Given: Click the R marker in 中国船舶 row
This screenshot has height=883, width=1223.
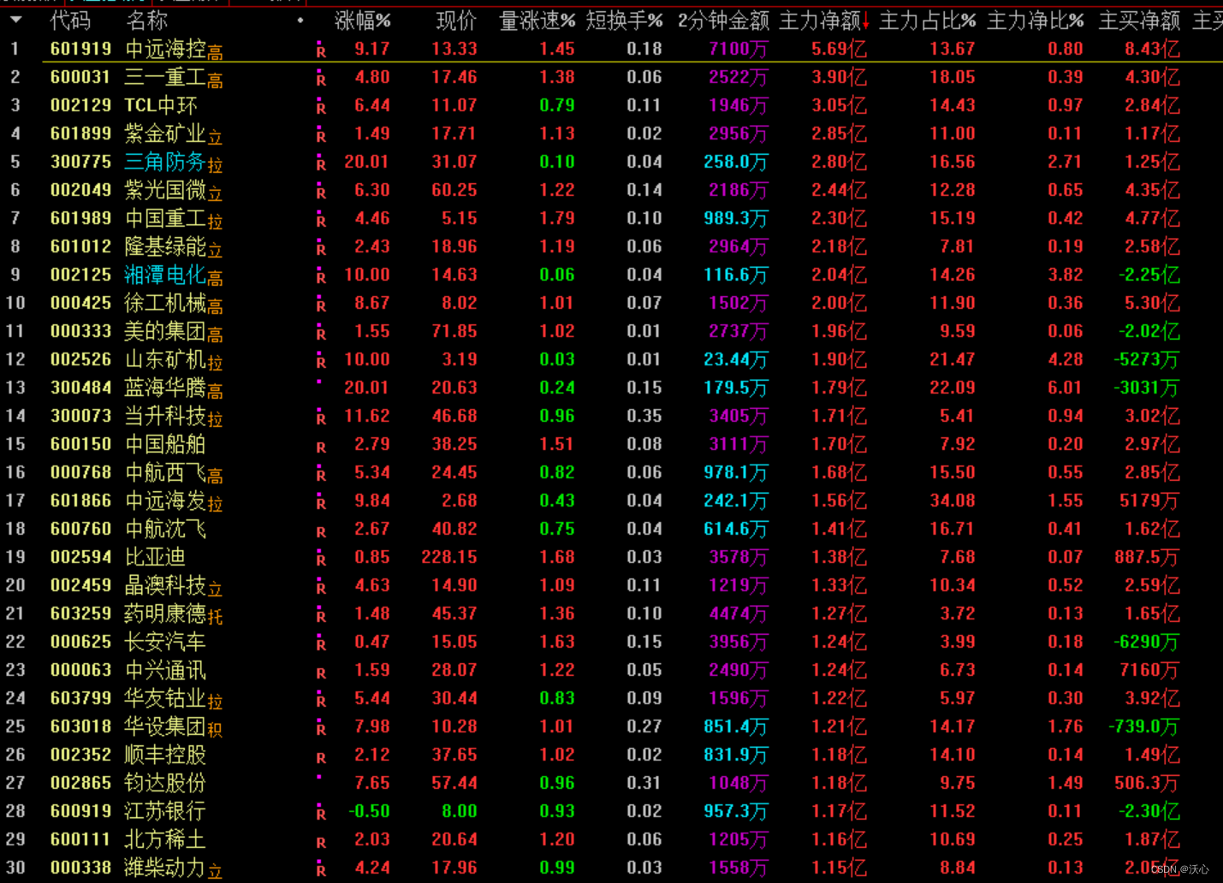Looking at the screenshot, I should point(321,446).
